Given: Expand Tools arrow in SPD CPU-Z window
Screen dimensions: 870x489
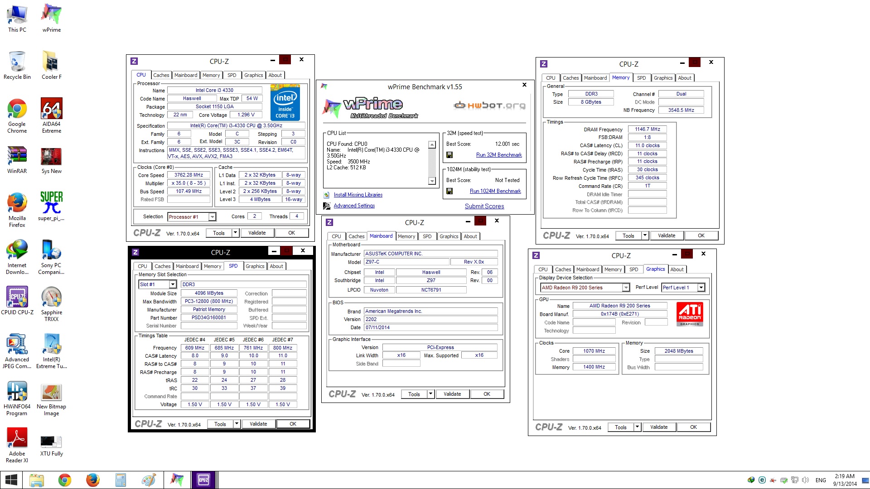Looking at the screenshot, I should point(237,424).
